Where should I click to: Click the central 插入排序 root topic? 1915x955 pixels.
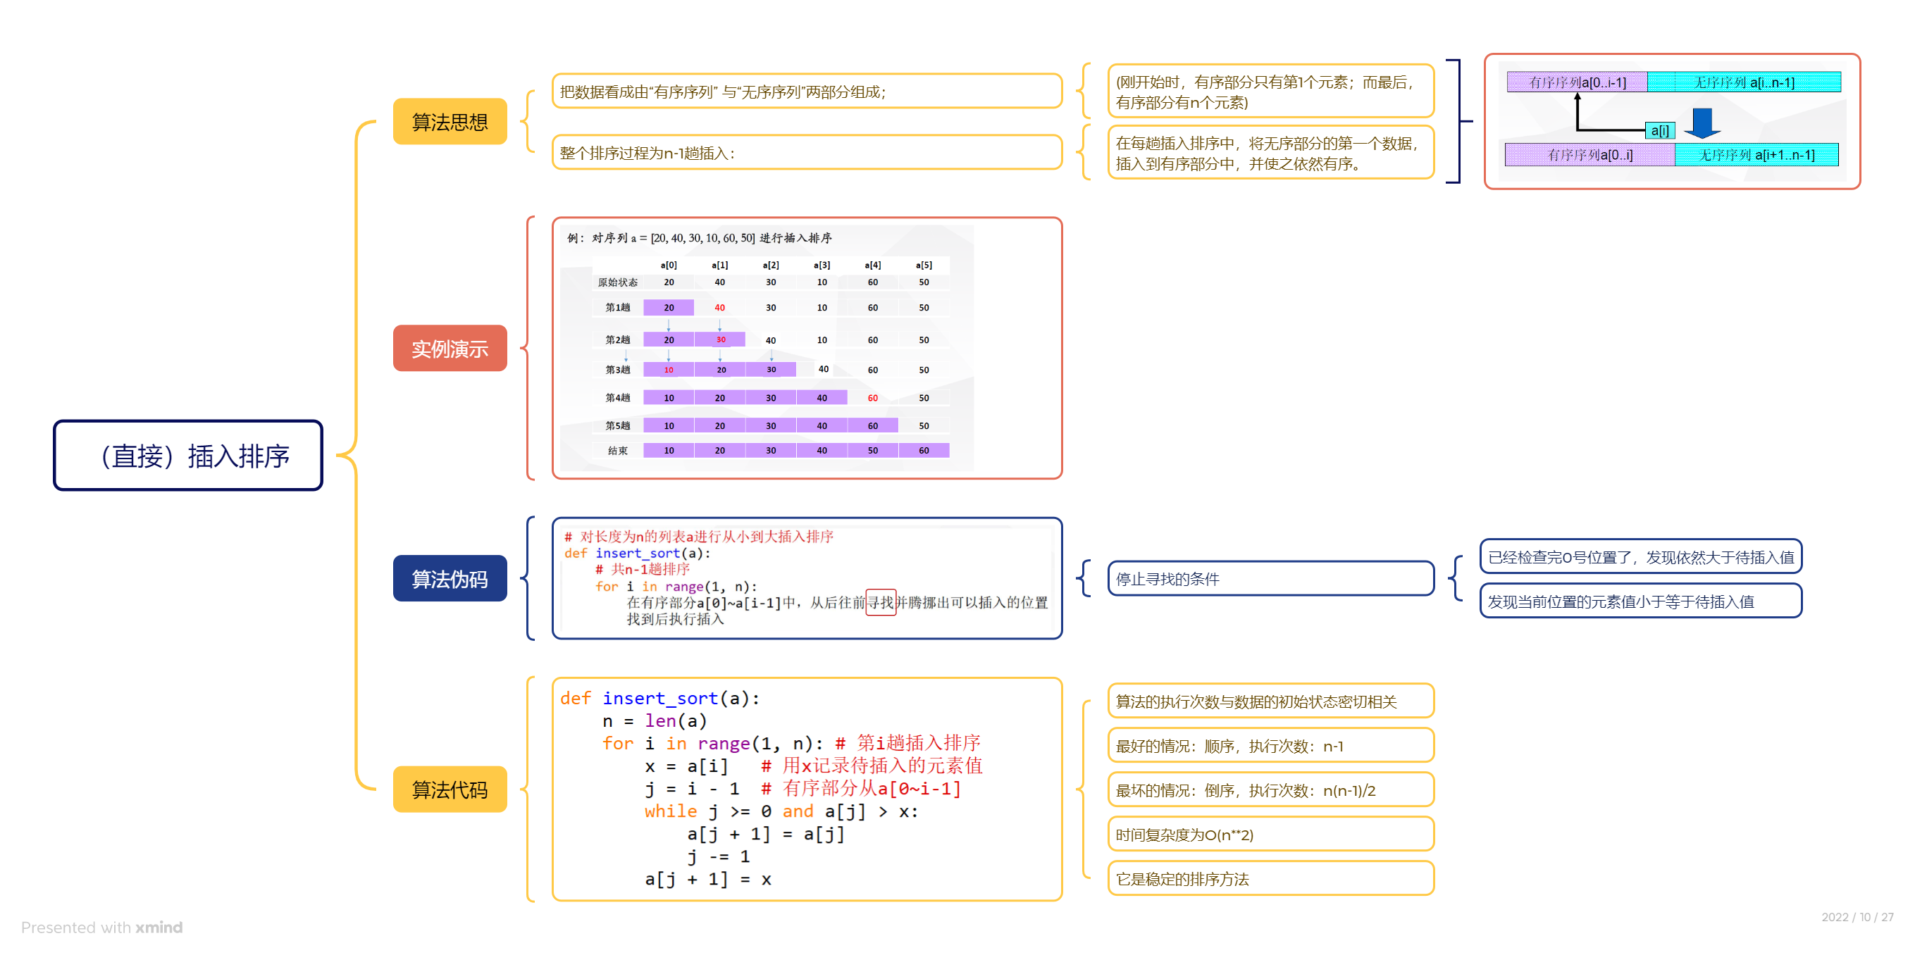pos(188,455)
